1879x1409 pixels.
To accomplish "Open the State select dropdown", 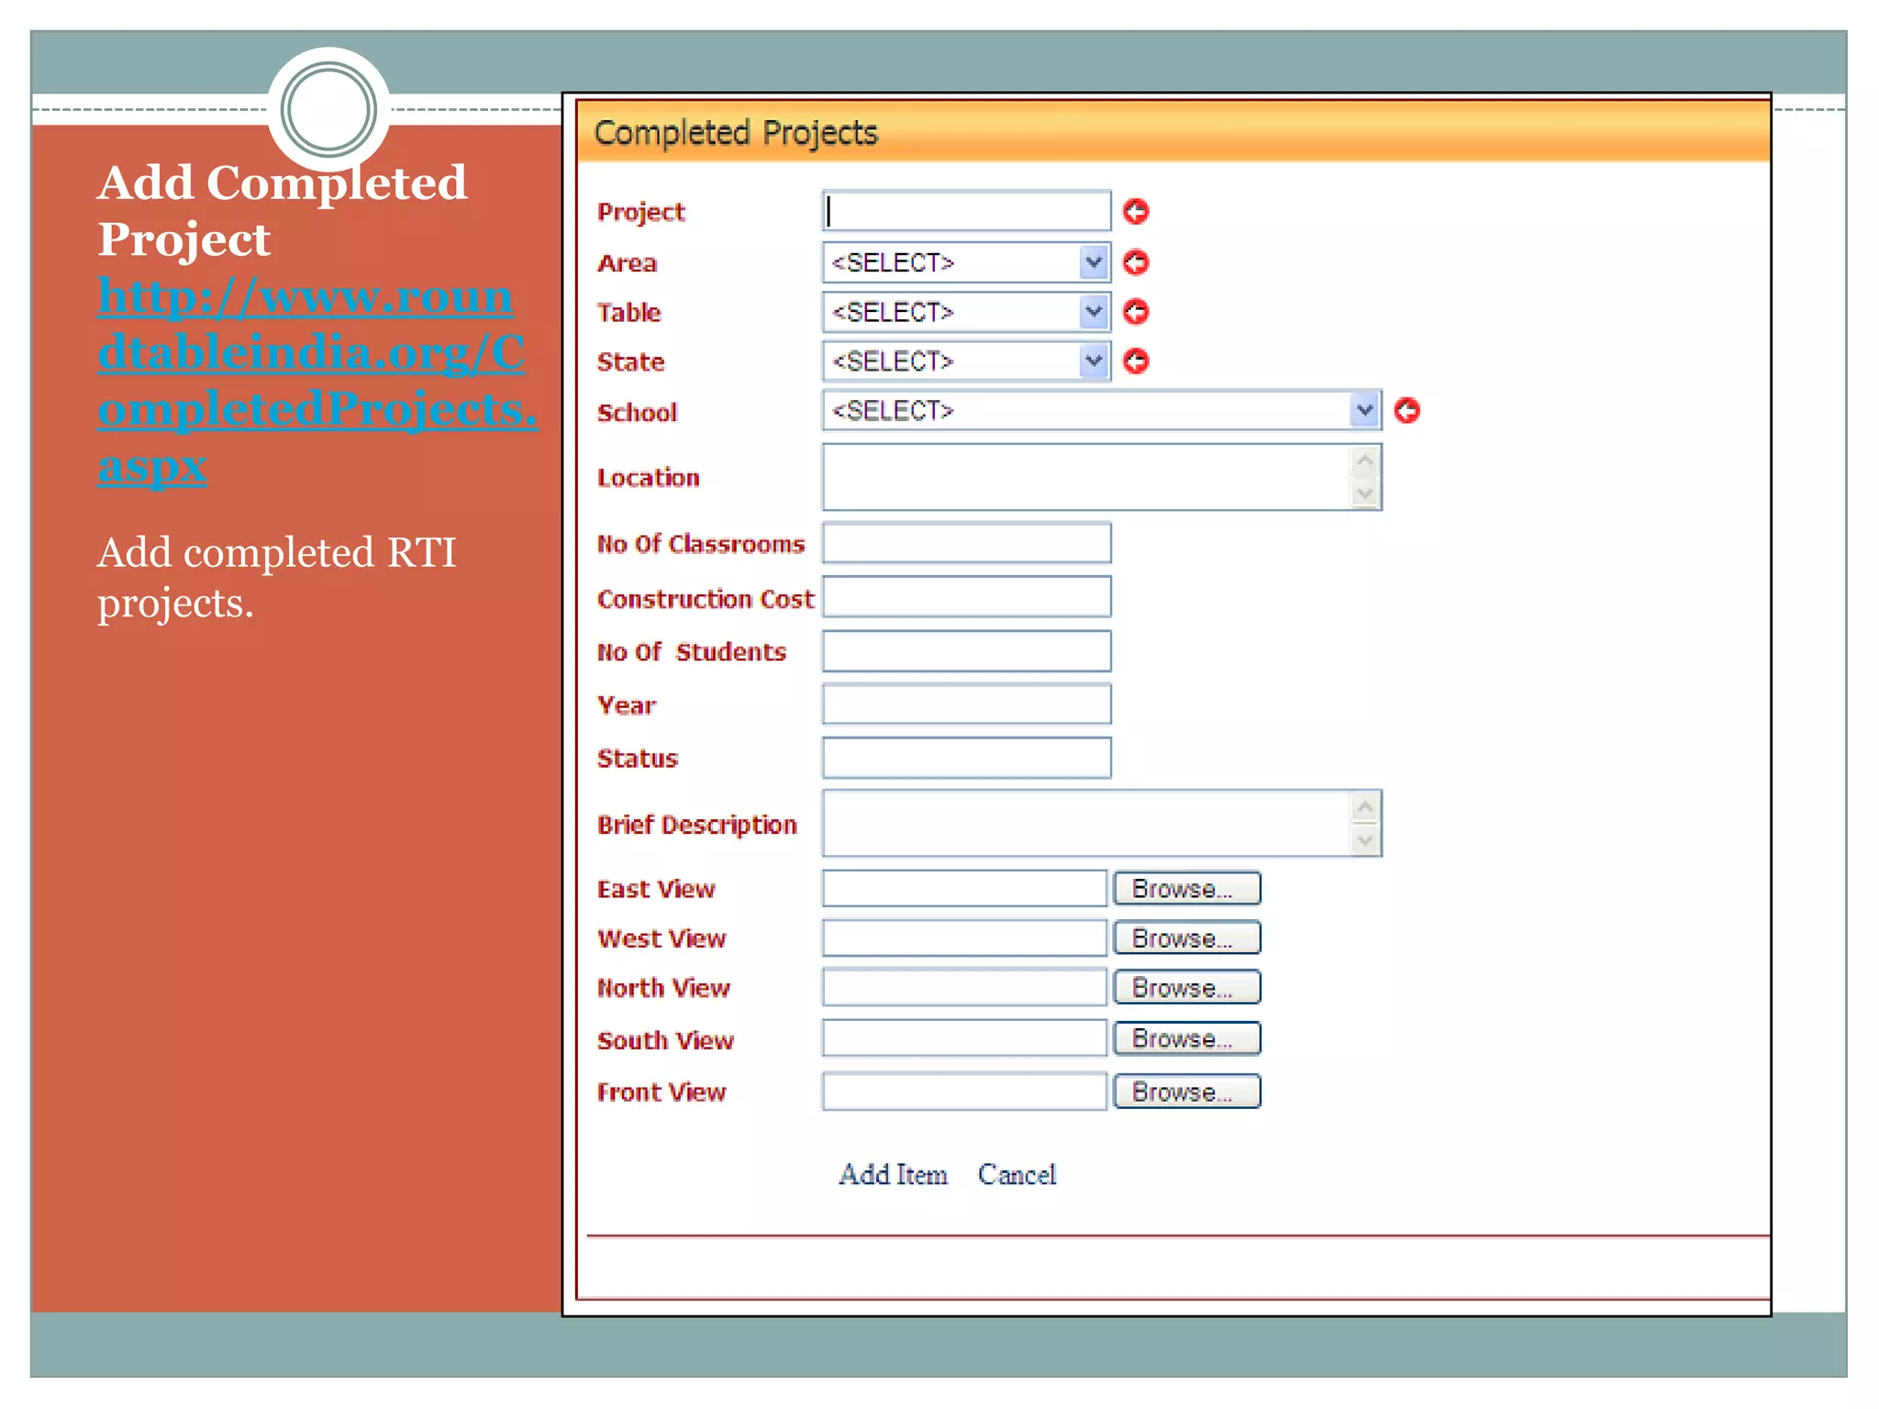I will click(966, 361).
